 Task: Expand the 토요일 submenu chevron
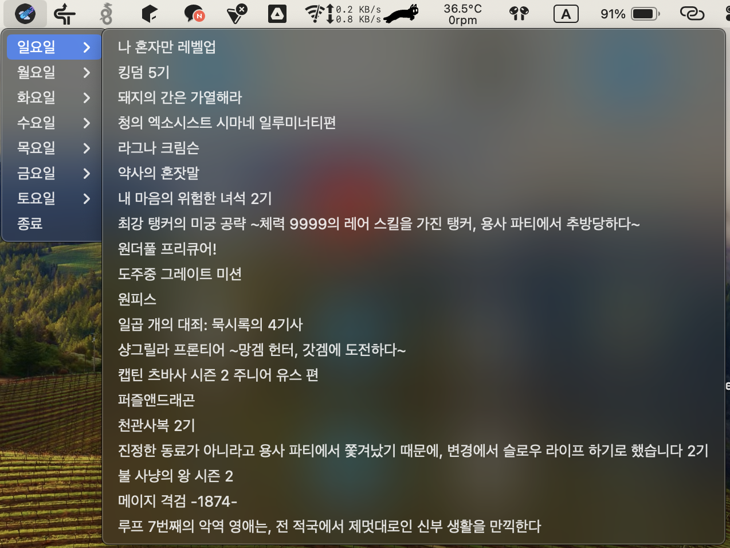87,198
